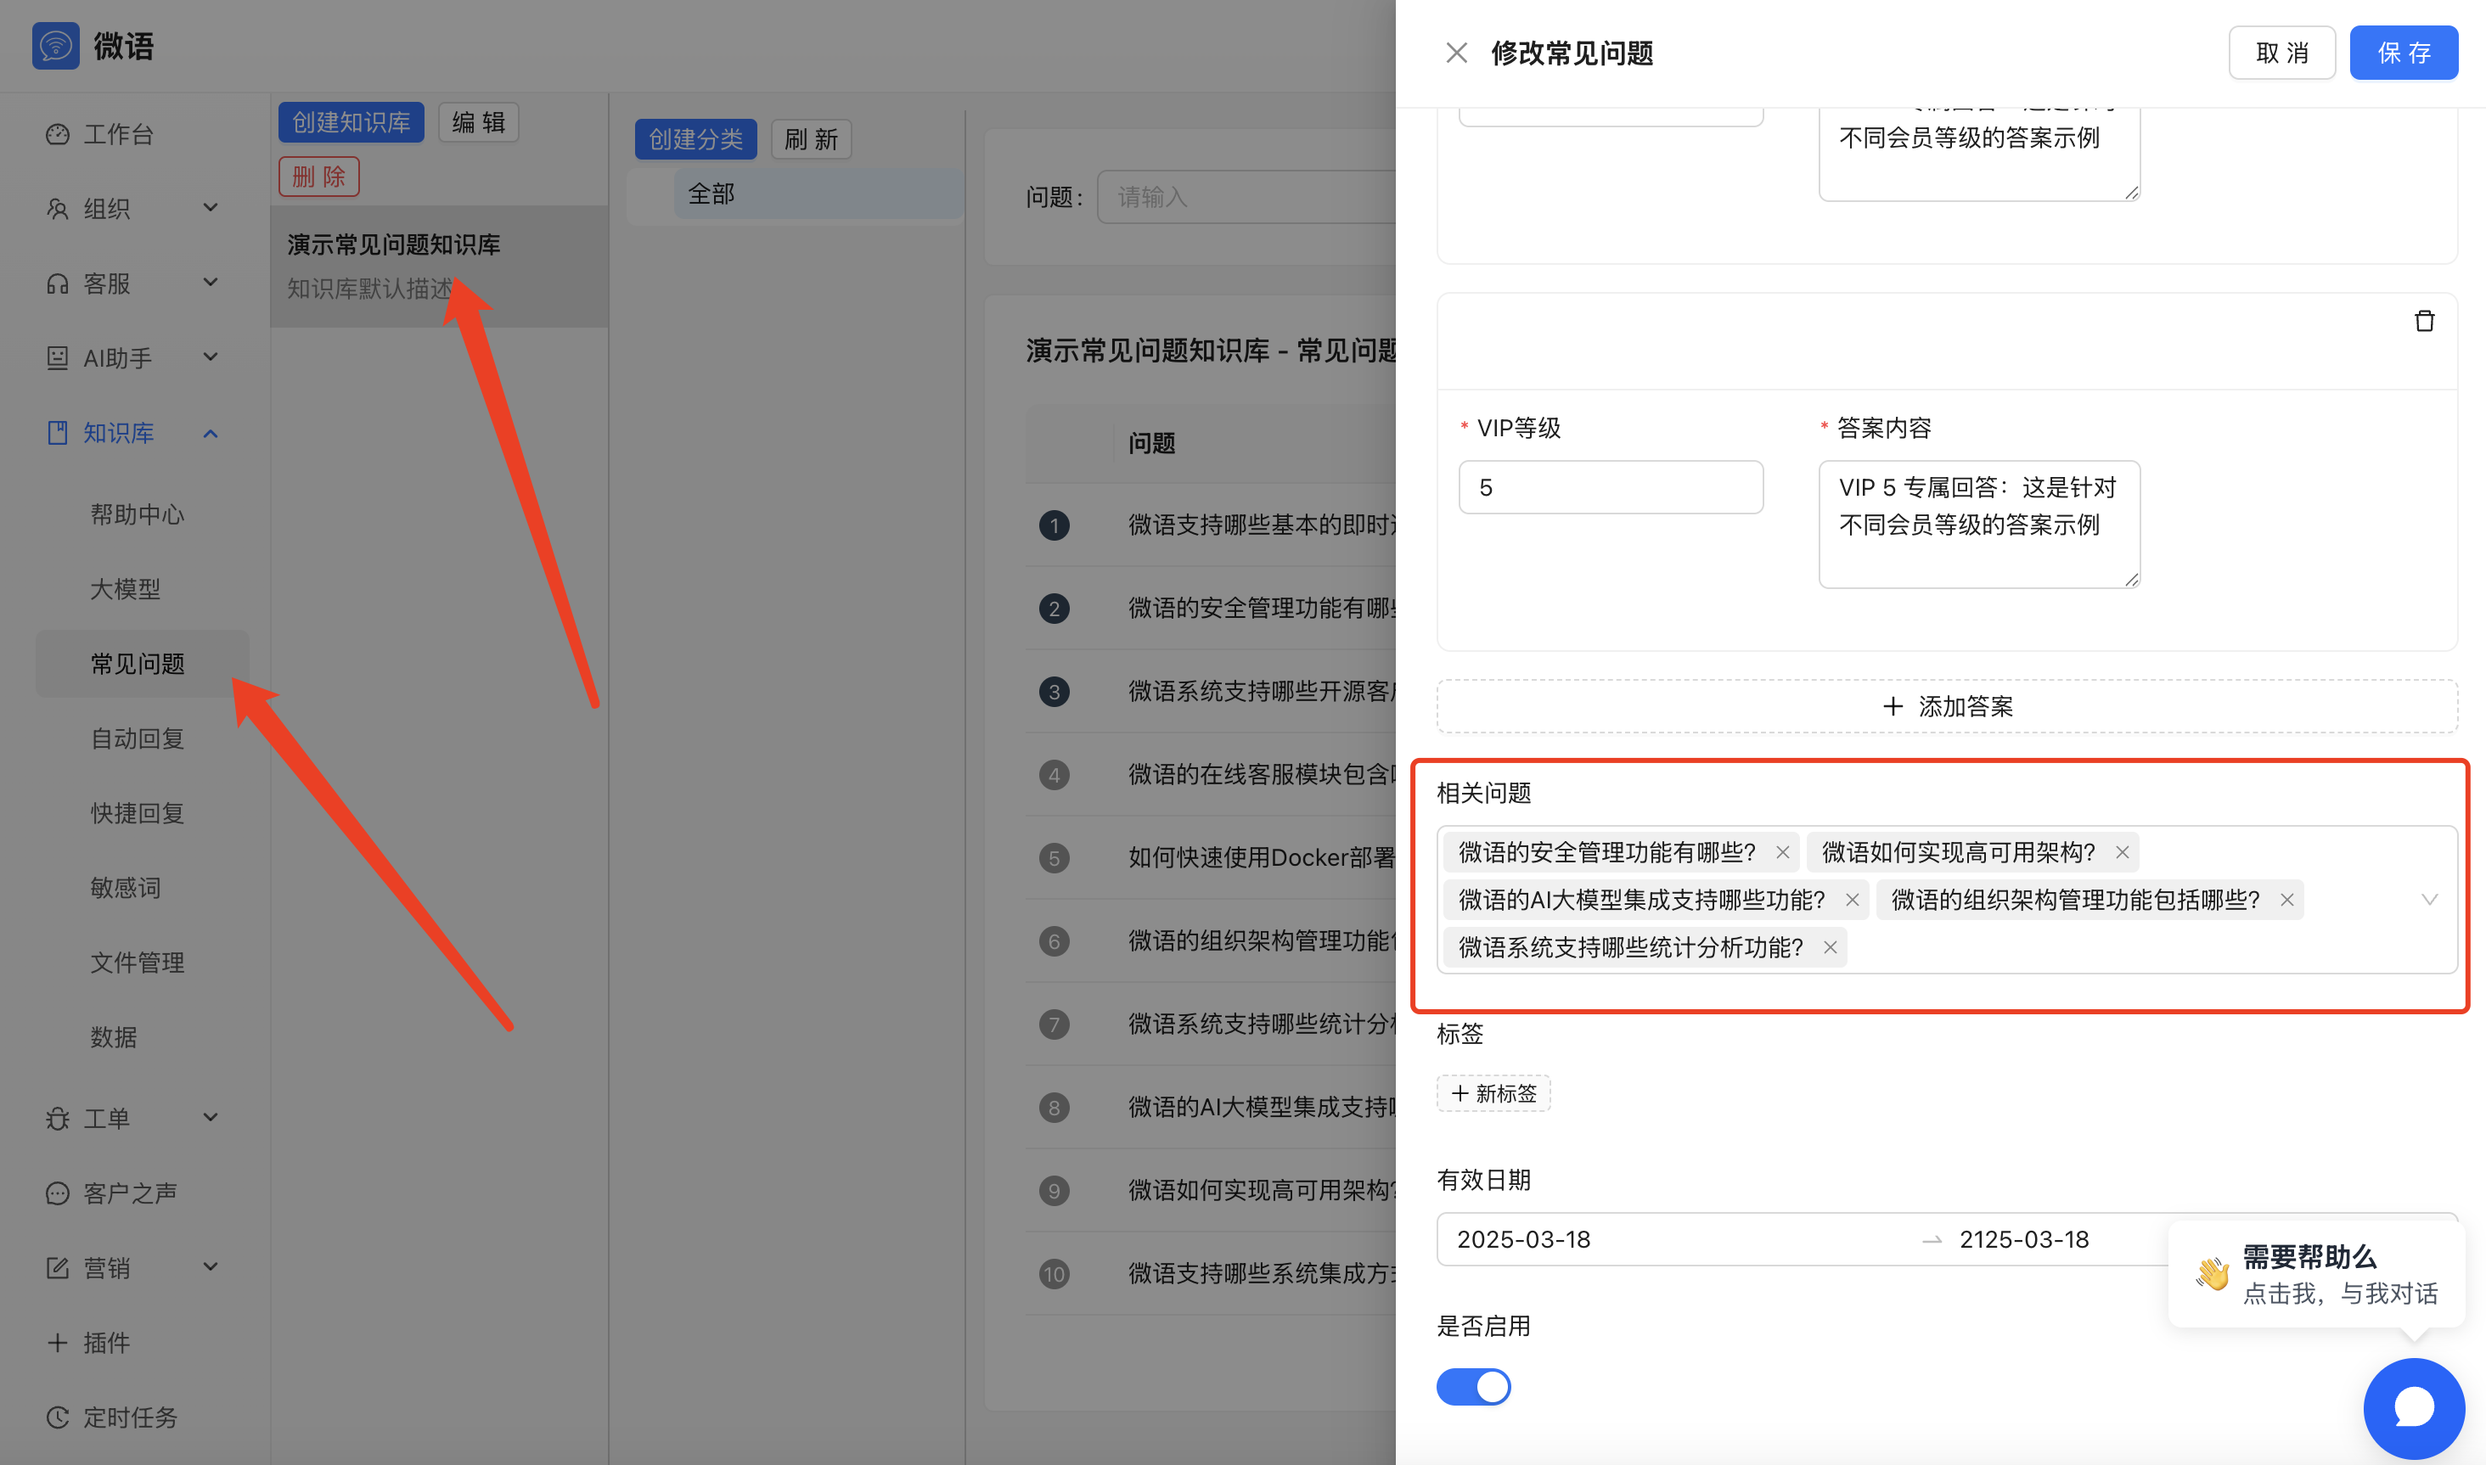Viewport: 2486px width, 1465px height.
Task: Open the 工单 section icon
Action: point(56,1118)
